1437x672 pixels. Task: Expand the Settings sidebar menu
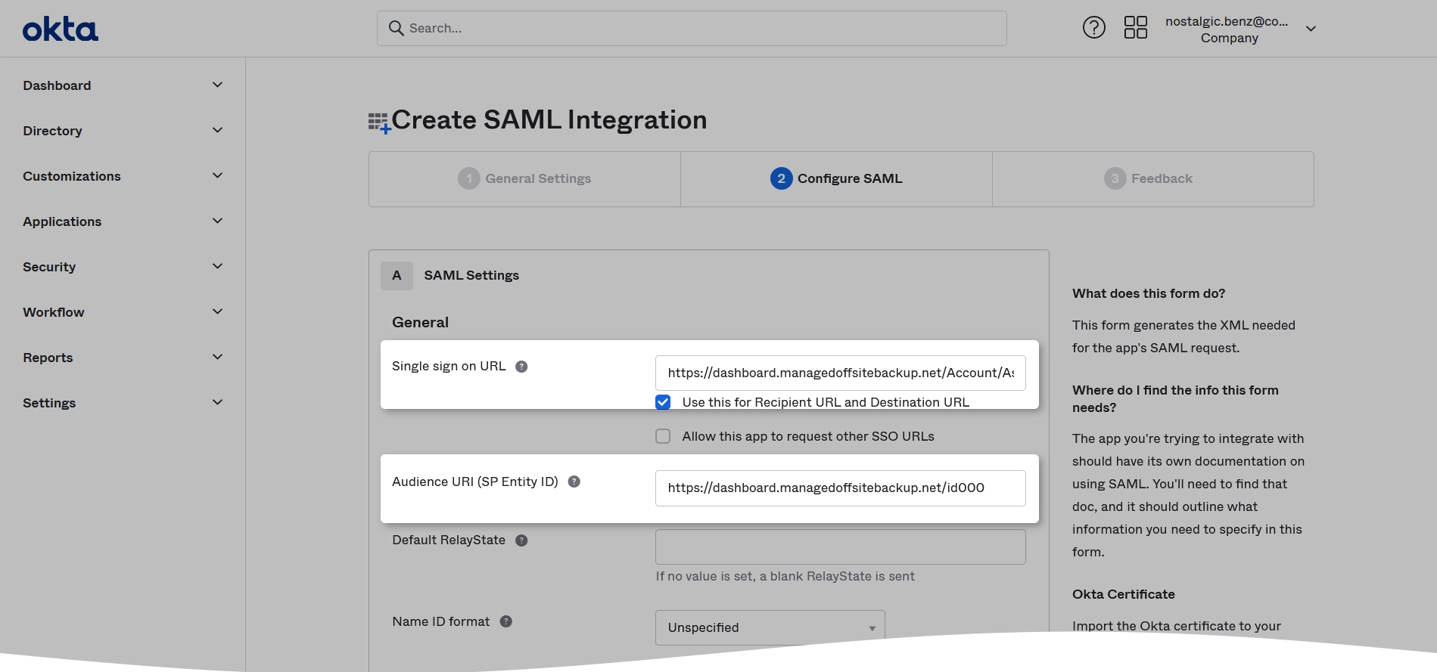click(217, 403)
